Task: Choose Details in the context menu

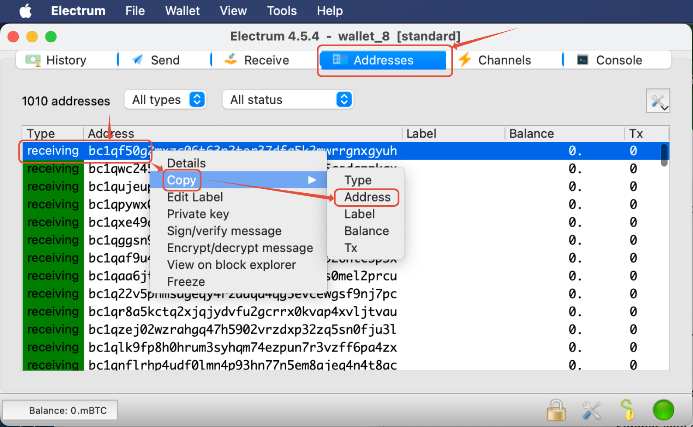Action: [238, 163]
